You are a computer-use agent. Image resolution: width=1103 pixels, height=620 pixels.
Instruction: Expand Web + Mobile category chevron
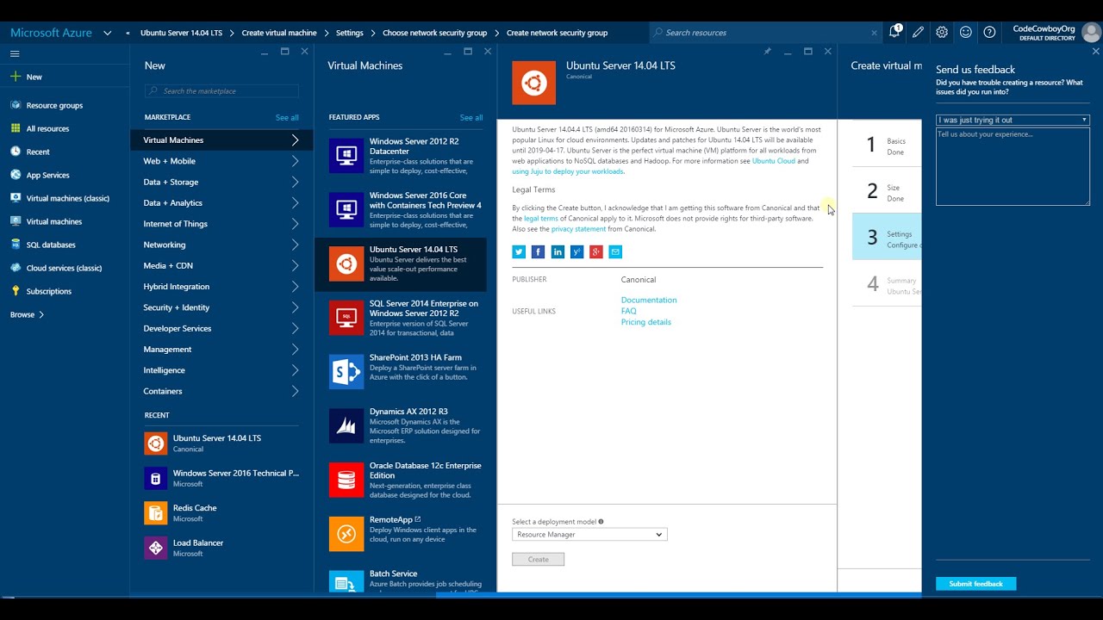click(x=295, y=161)
